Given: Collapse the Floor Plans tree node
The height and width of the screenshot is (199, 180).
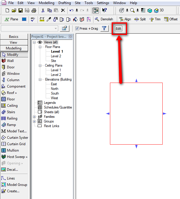Looking at the screenshot, I should point(40,47).
